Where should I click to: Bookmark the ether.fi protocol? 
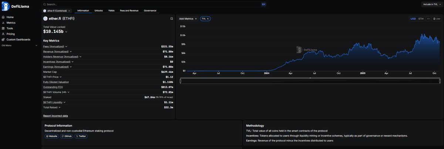click(172, 18)
